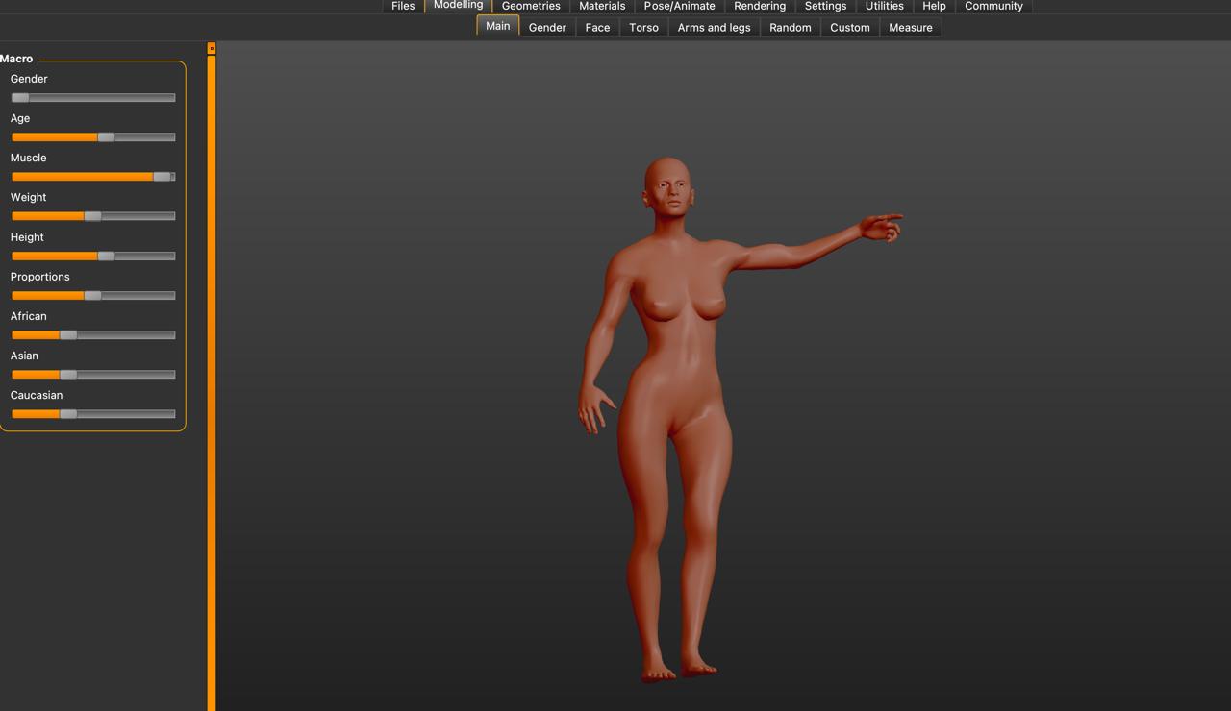
Task: Select the Gender modelling sub-tab
Action: (x=547, y=28)
